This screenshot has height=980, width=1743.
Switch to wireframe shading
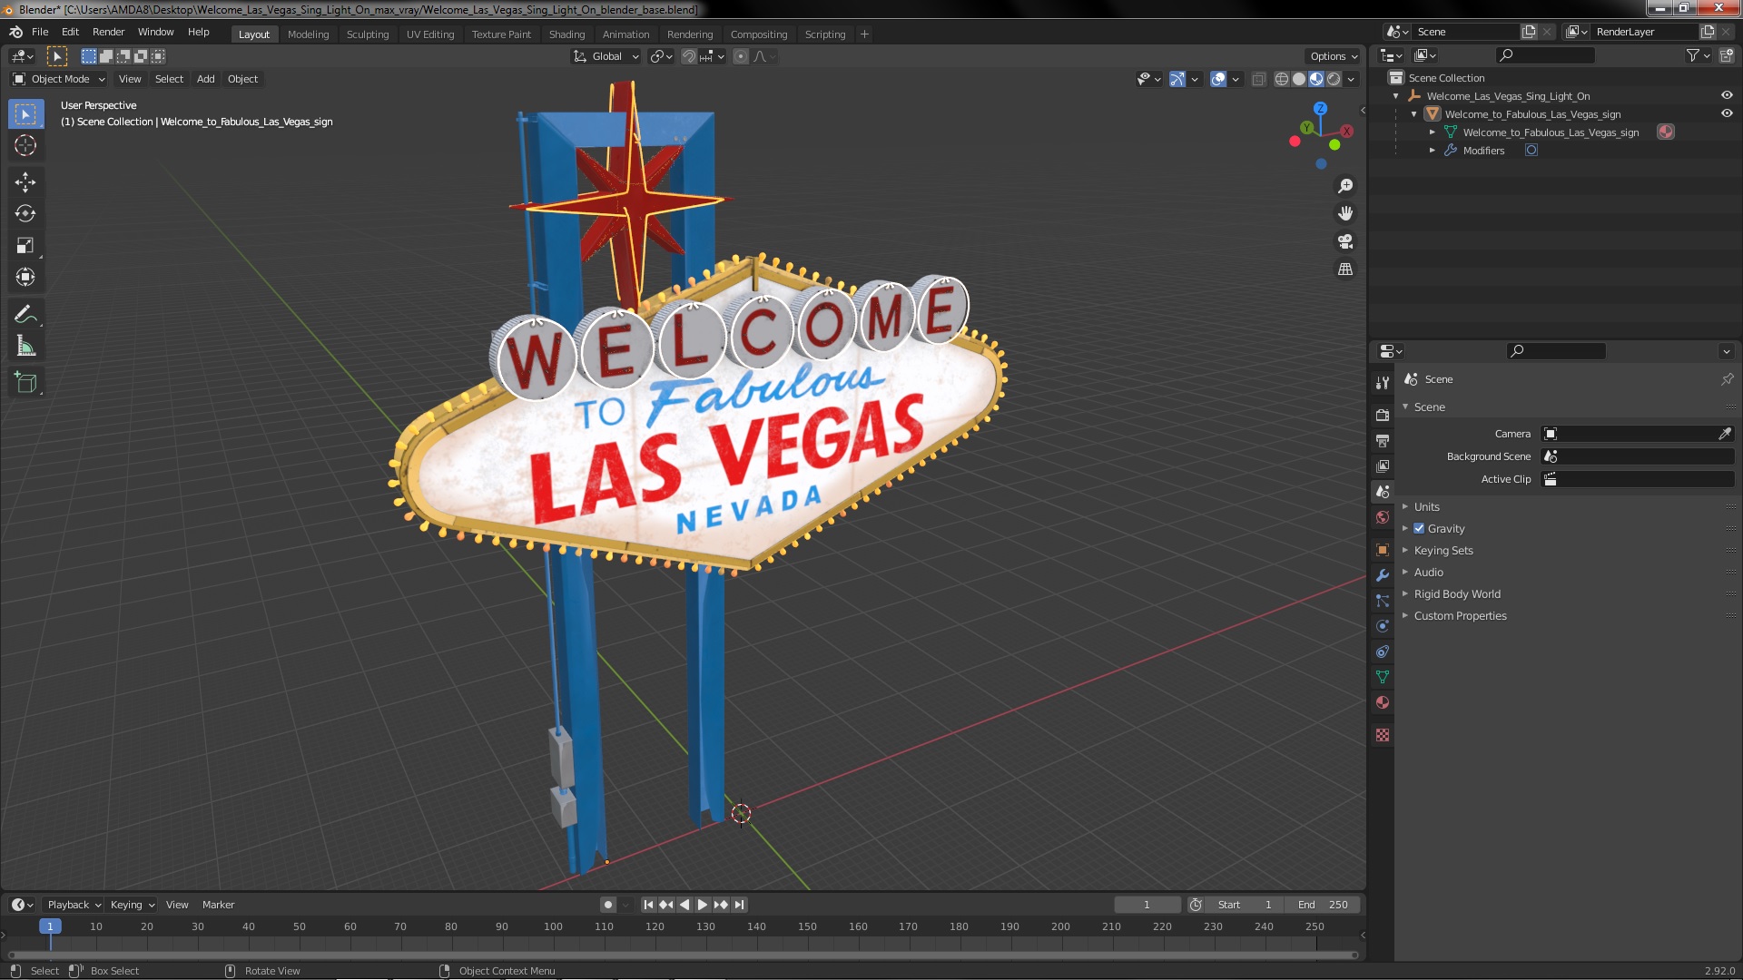click(x=1282, y=79)
